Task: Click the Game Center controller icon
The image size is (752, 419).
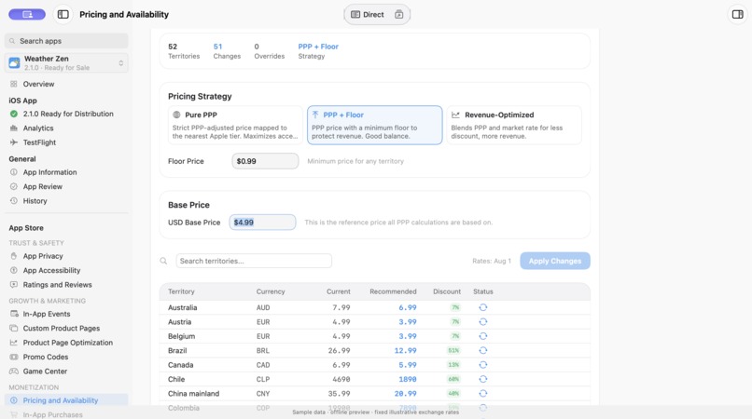Action: click(x=14, y=372)
